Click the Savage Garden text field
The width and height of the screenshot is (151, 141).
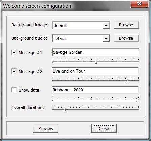tap(95, 52)
